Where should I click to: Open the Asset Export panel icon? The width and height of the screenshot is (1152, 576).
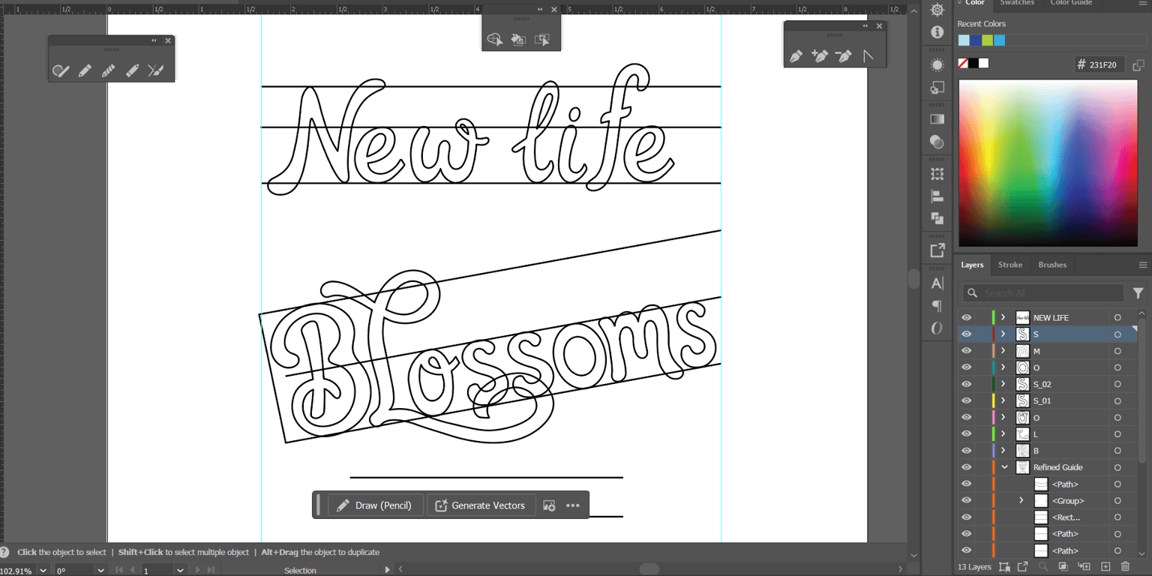pyautogui.click(x=937, y=250)
